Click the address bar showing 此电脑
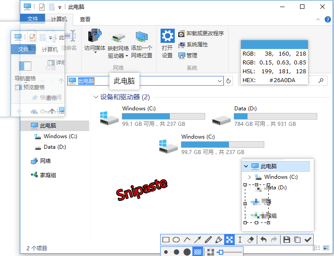The height and width of the screenshot is (256, 334). [146, 81]
